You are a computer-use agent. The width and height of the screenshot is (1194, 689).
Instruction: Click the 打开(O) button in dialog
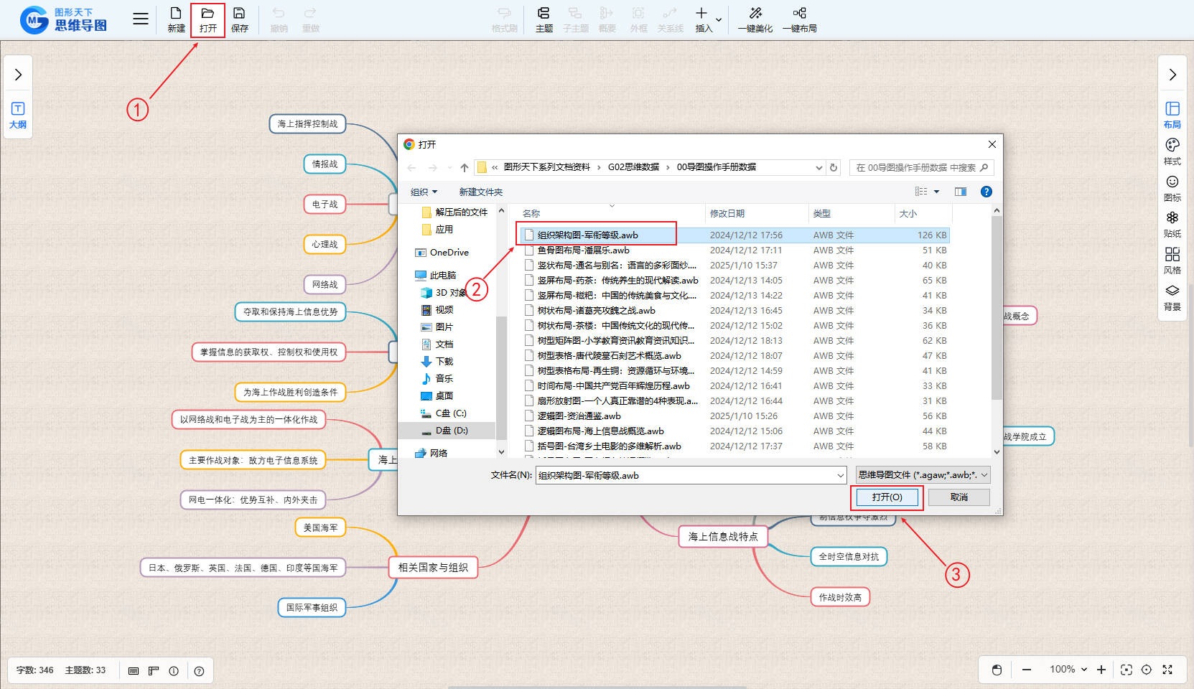point(887,497)
